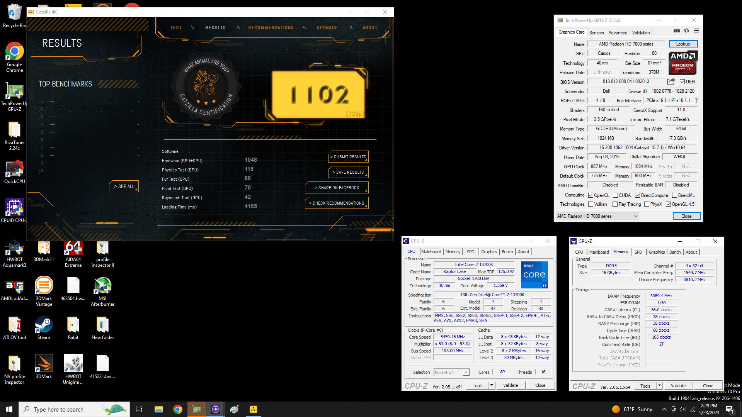742x417 pixels.
Task: Expand Tools dropdown arrow in Memory tab window
Action: [659, 386]
